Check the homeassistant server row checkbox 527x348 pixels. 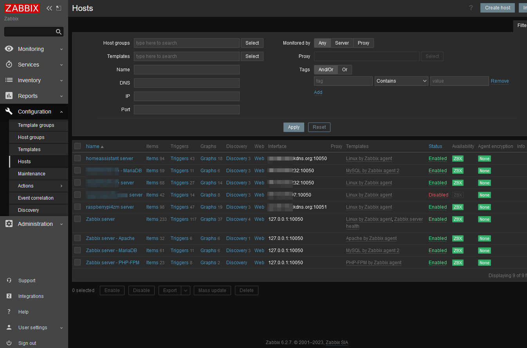pos(78,159)
